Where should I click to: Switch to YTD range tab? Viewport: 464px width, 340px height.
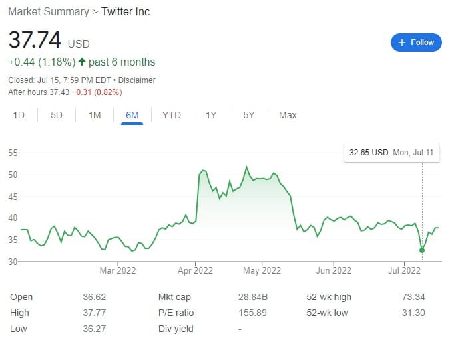click(171, 115)
